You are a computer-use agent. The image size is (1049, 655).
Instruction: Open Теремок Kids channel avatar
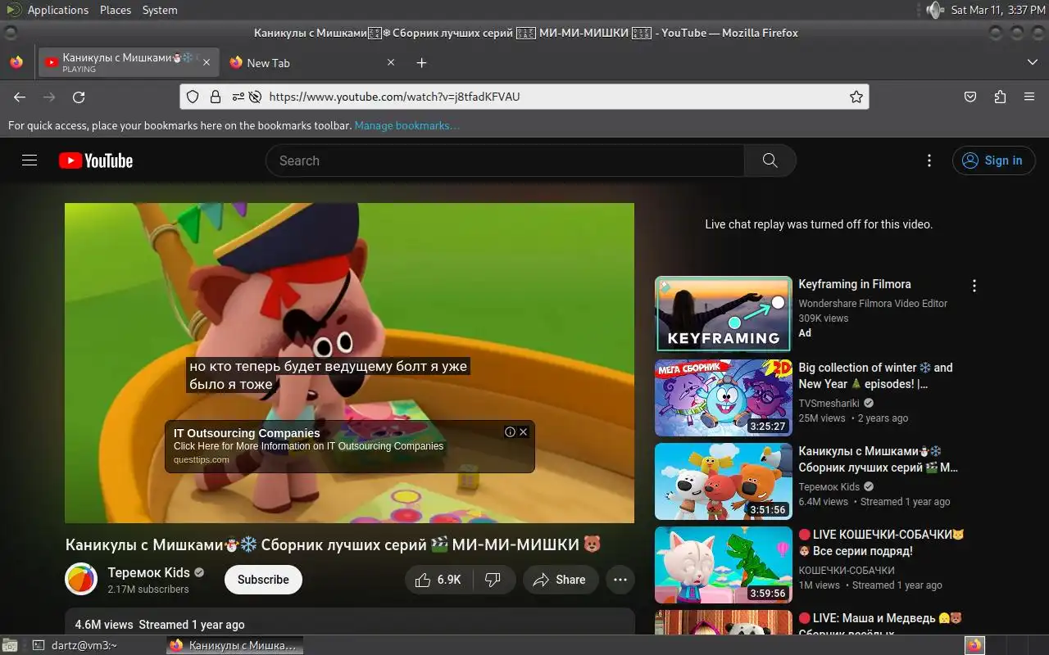81,580
